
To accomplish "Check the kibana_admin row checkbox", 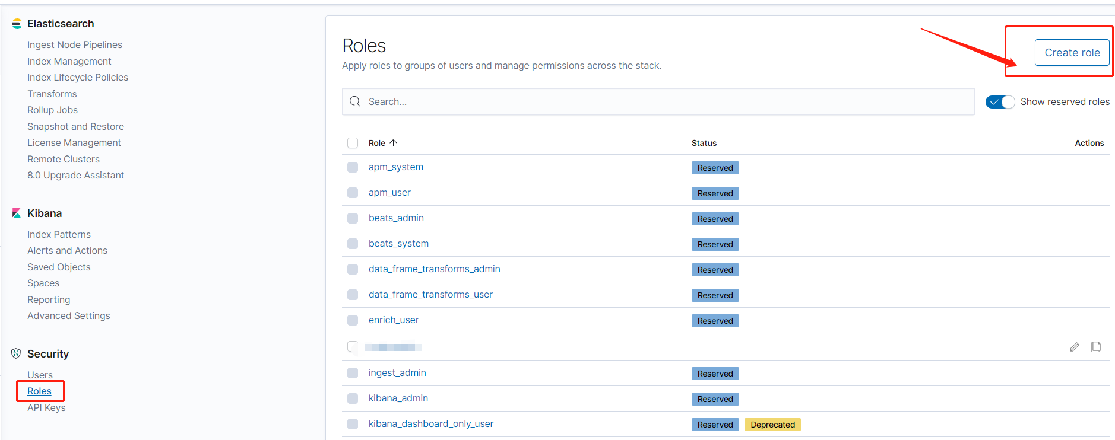I will point(353,398).
